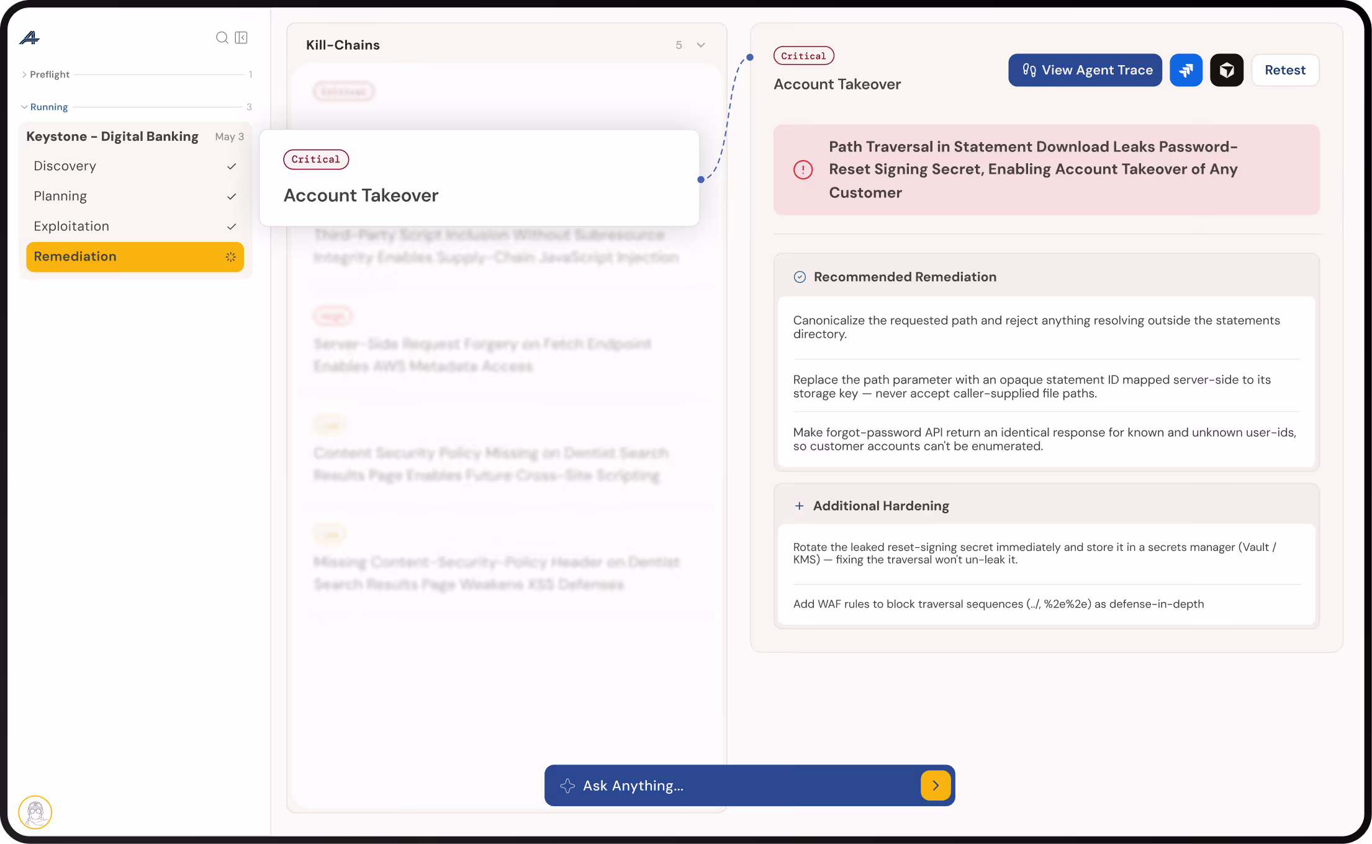The width and height of the screenshot is (1372, 844).
Task: Open the user avatar at bottom
Action: point(35,812)
